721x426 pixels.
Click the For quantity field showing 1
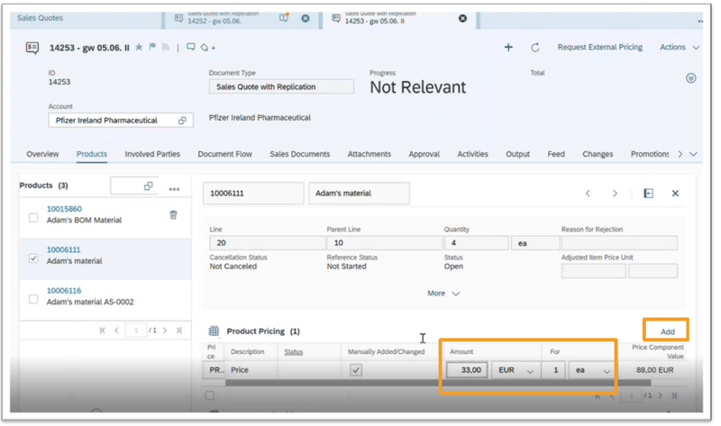click(553, 370)
